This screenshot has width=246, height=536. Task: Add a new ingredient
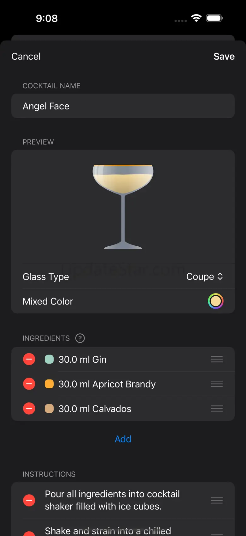123,439
